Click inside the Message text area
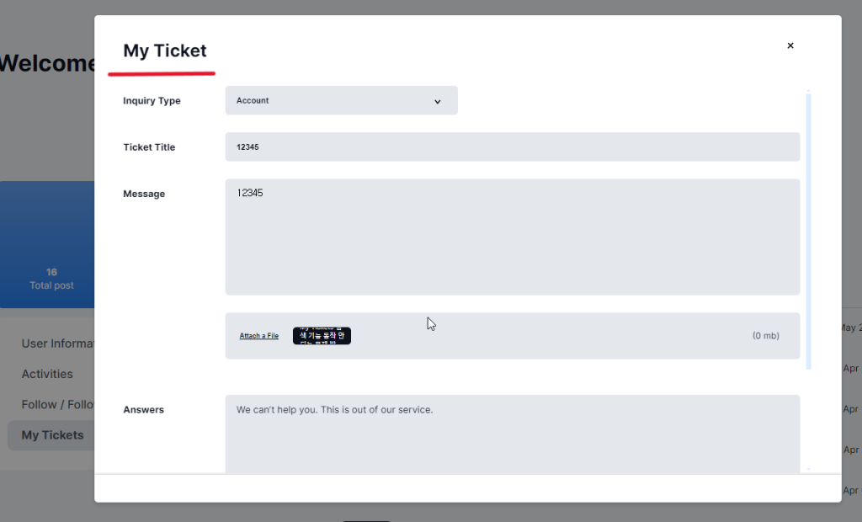 tap(512, 237)
